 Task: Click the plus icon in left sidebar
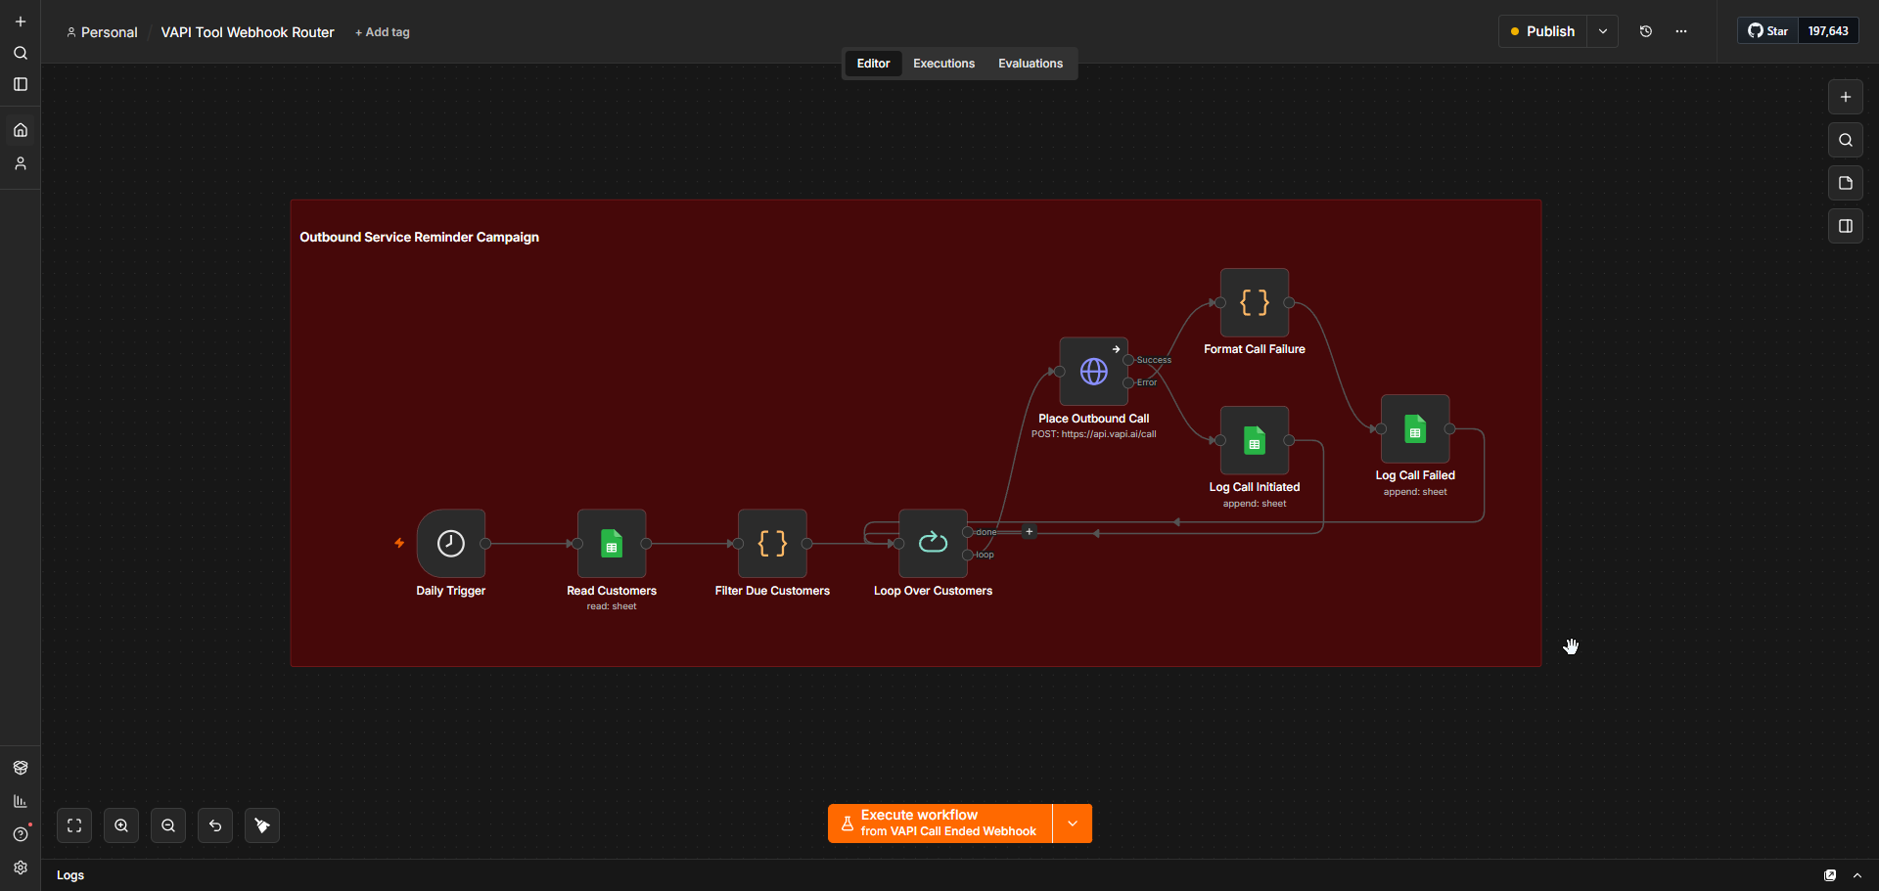[x=21, y=22]
